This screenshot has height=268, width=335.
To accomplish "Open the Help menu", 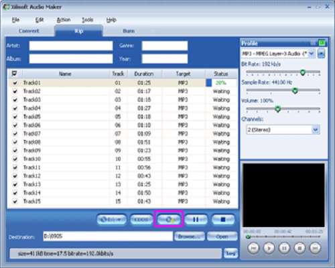I will (111, 20).
